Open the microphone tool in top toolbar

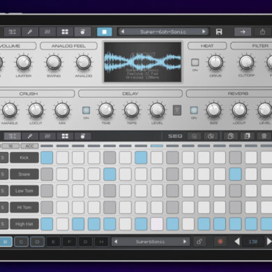click(30, 32)
